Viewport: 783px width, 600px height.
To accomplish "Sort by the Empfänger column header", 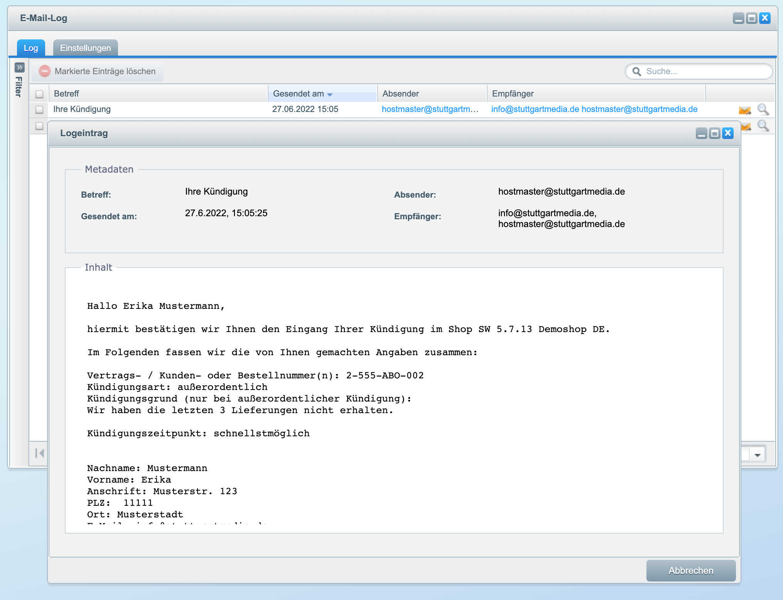I will [x=596, y=94].
